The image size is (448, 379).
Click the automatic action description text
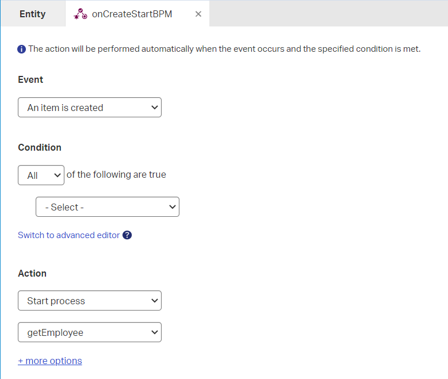tap(224, 49)
